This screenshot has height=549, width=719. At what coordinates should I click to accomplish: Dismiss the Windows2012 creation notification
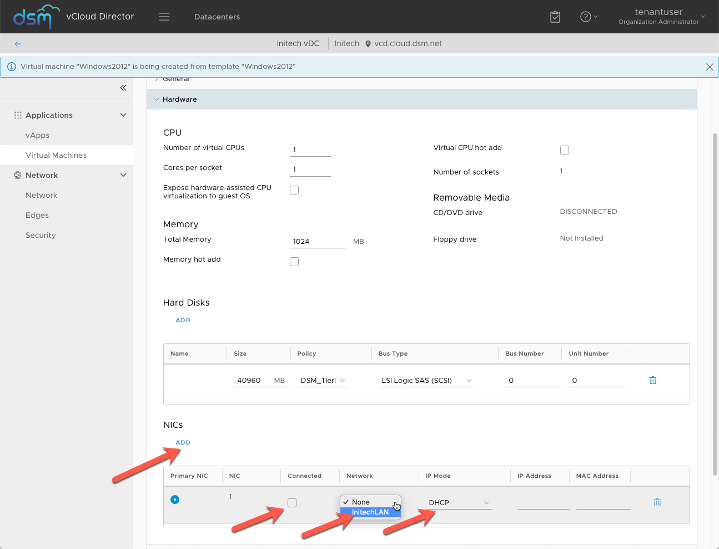[710, 67]
